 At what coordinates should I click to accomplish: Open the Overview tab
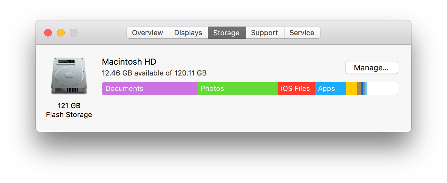click(148, 33)
